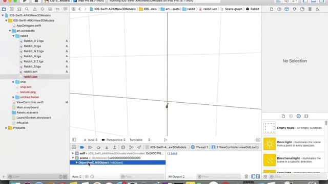This screenshot has height=184, width=328.
Task: Show the Attributes inspector
Action: coord(295,9)
